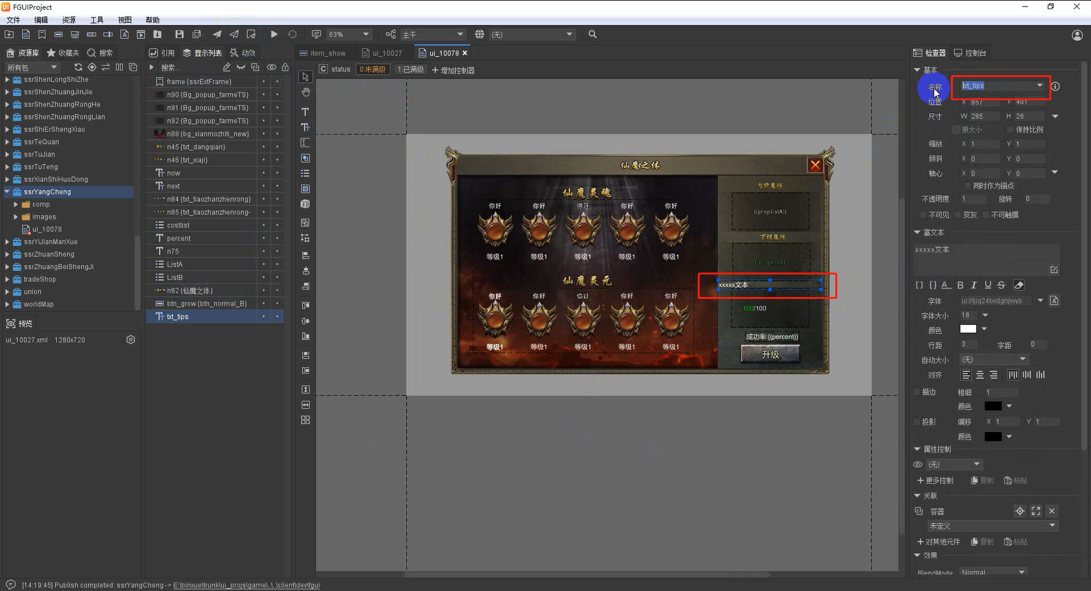Screen dimensions: 1091x591
Task: Click the white font color swatch
Action: click(968, 329)
